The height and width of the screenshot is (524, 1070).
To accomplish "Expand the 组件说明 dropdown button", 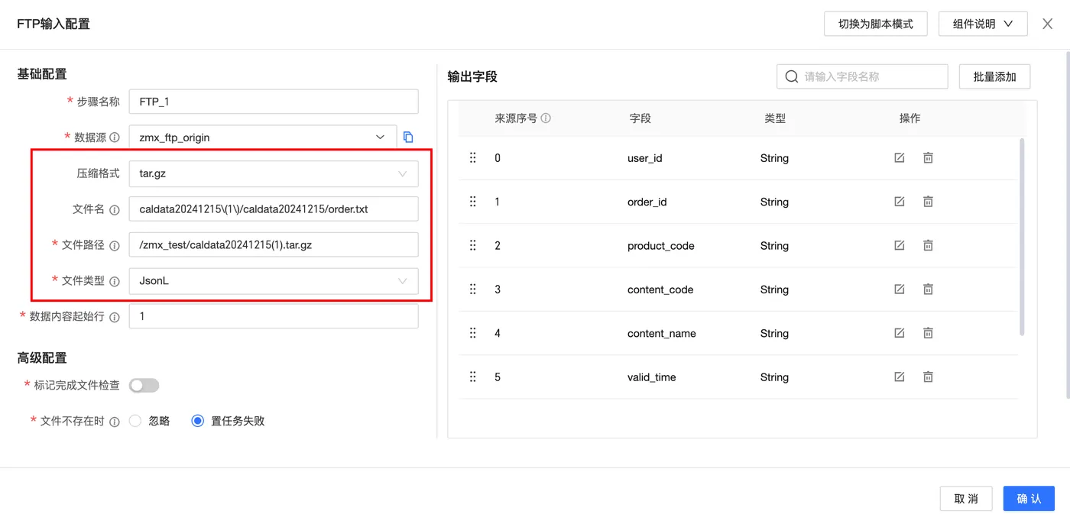I will (x=983, y=24).
